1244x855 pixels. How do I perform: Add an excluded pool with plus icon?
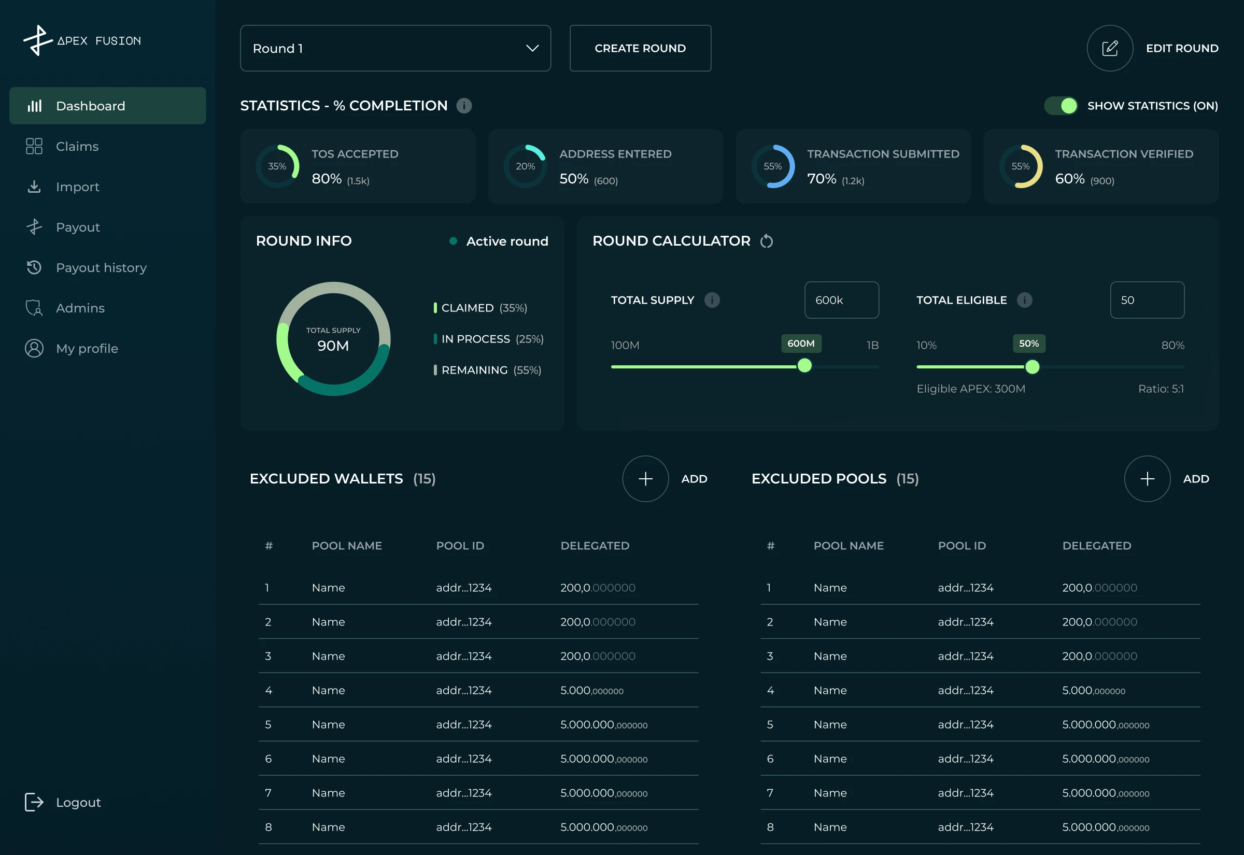click(1147, 478)
